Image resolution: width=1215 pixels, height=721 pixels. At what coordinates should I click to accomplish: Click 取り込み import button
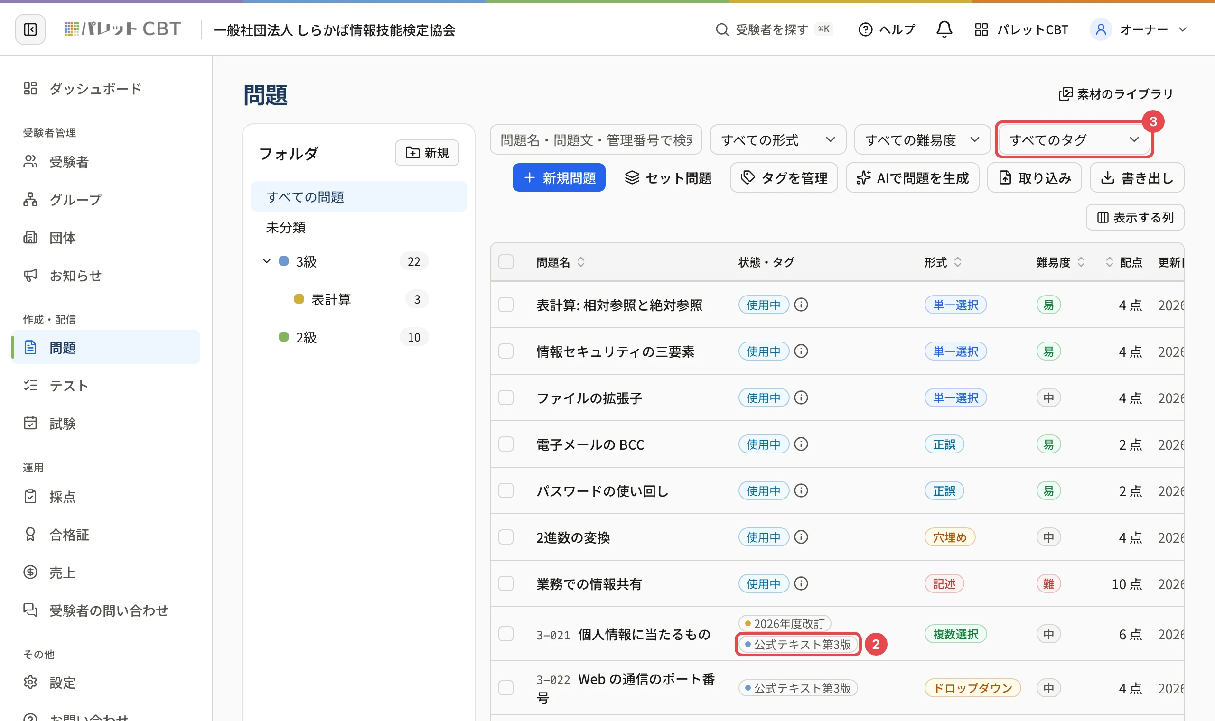point(1034,178)
